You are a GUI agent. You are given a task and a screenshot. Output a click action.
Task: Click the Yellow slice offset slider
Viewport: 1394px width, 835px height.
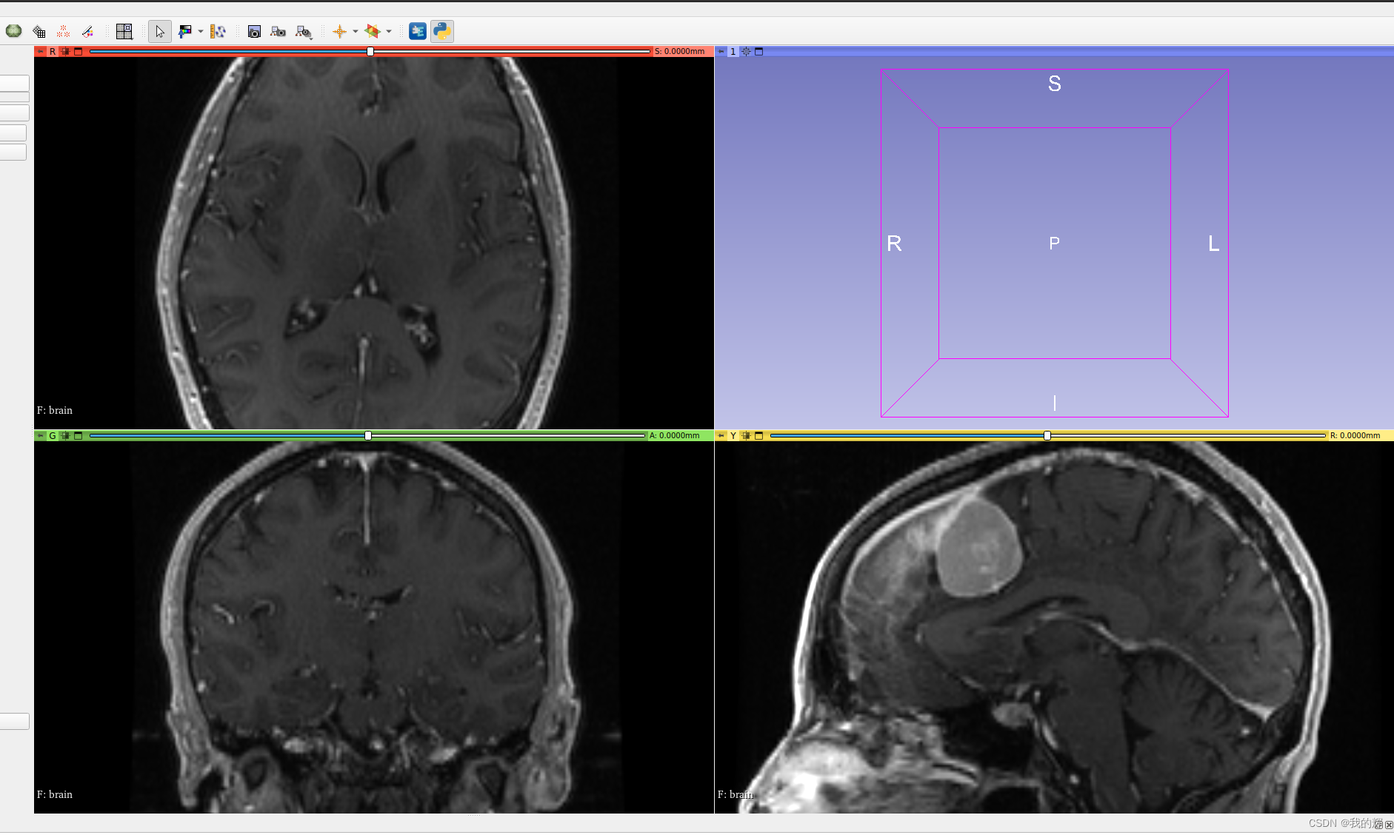[x=1048, y=436]
